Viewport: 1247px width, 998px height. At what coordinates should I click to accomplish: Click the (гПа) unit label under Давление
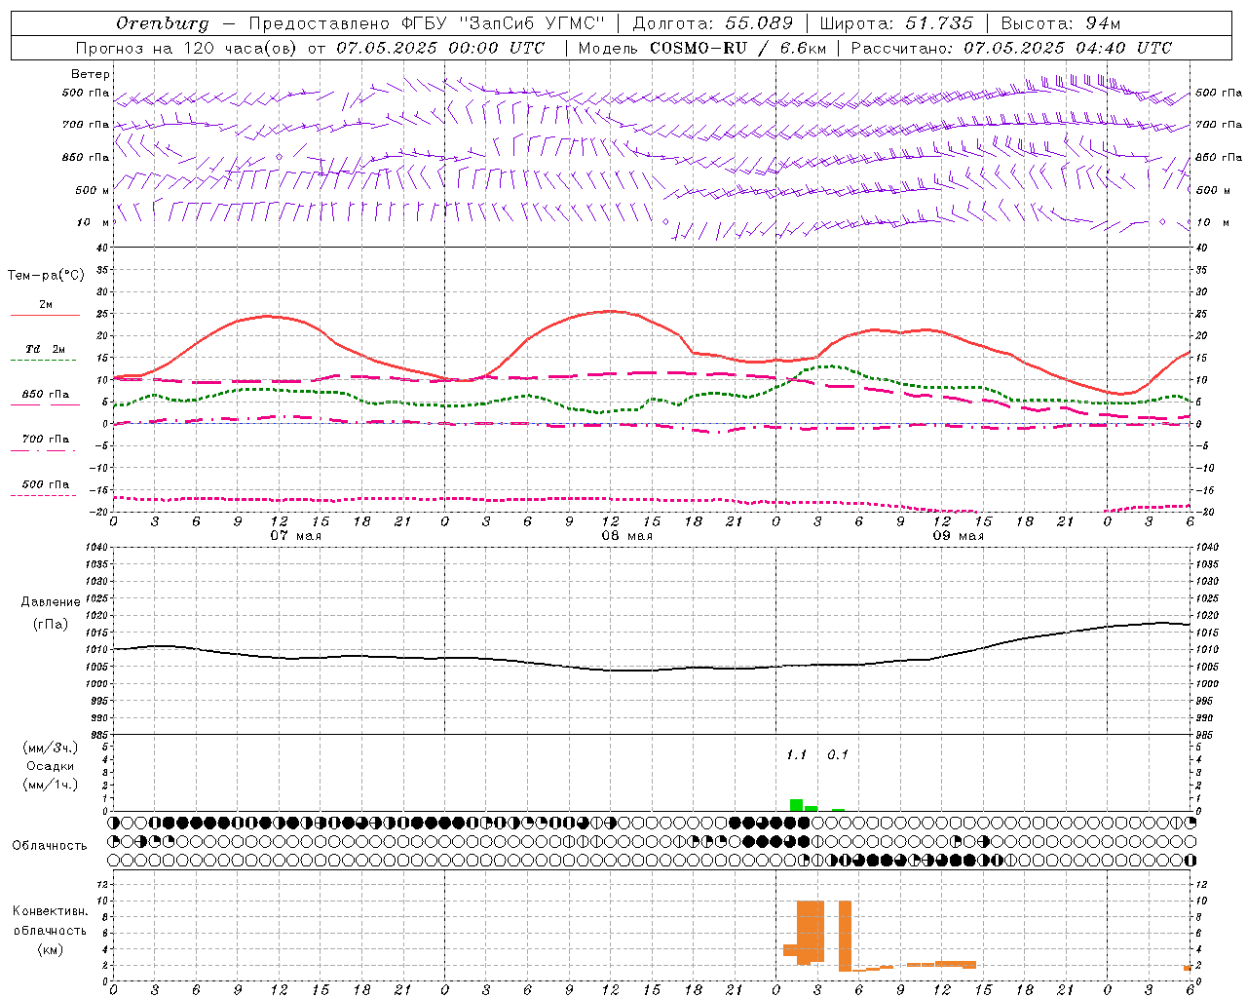51,625
